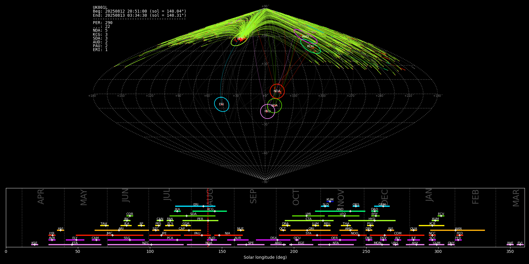Image resolution: width=529 pixels, height=264 pixels.
Task: Click the HYD shower bar in timeline
Action: click(x=372, y=221)
